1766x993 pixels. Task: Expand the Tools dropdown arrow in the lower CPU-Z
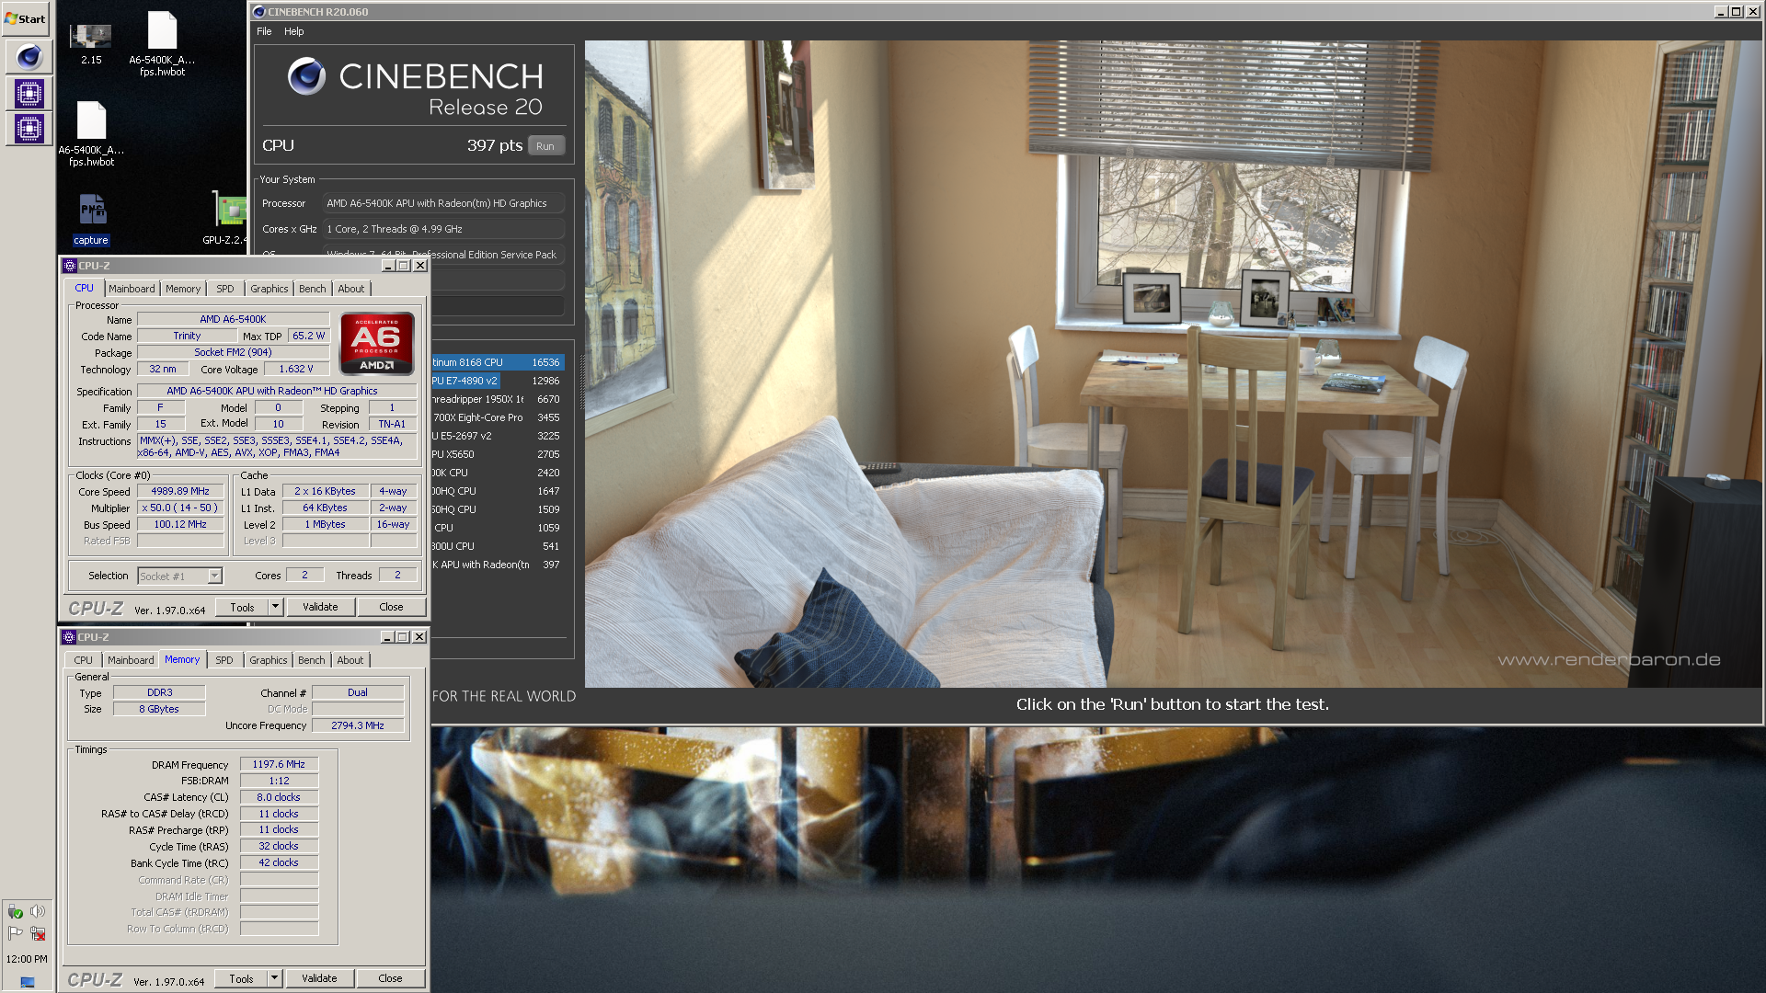coord(274,979)
